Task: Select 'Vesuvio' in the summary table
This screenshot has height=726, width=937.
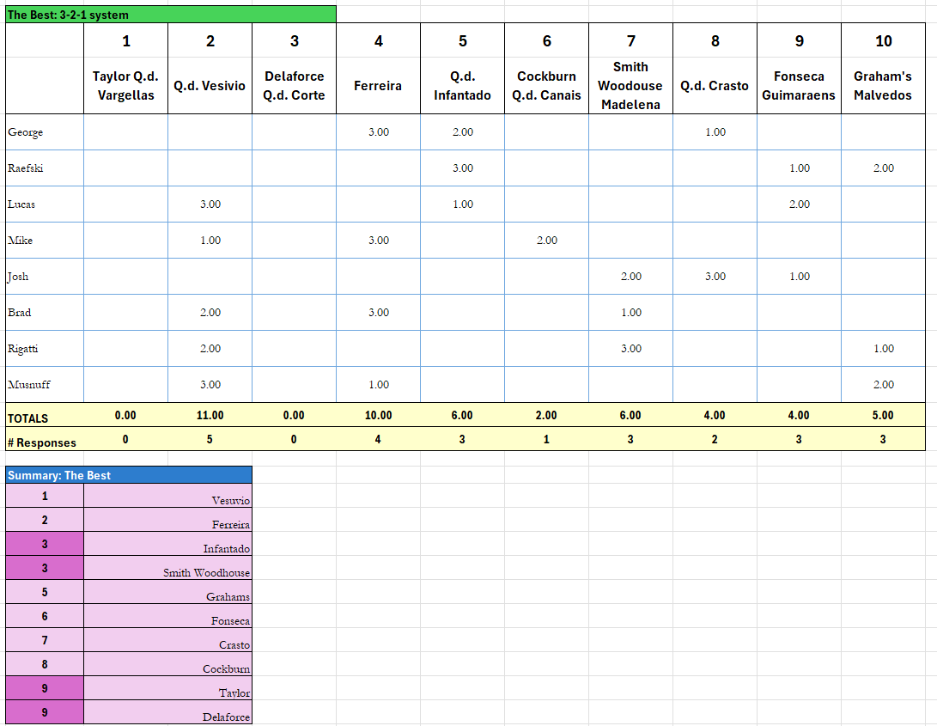Action: point(167,498)
